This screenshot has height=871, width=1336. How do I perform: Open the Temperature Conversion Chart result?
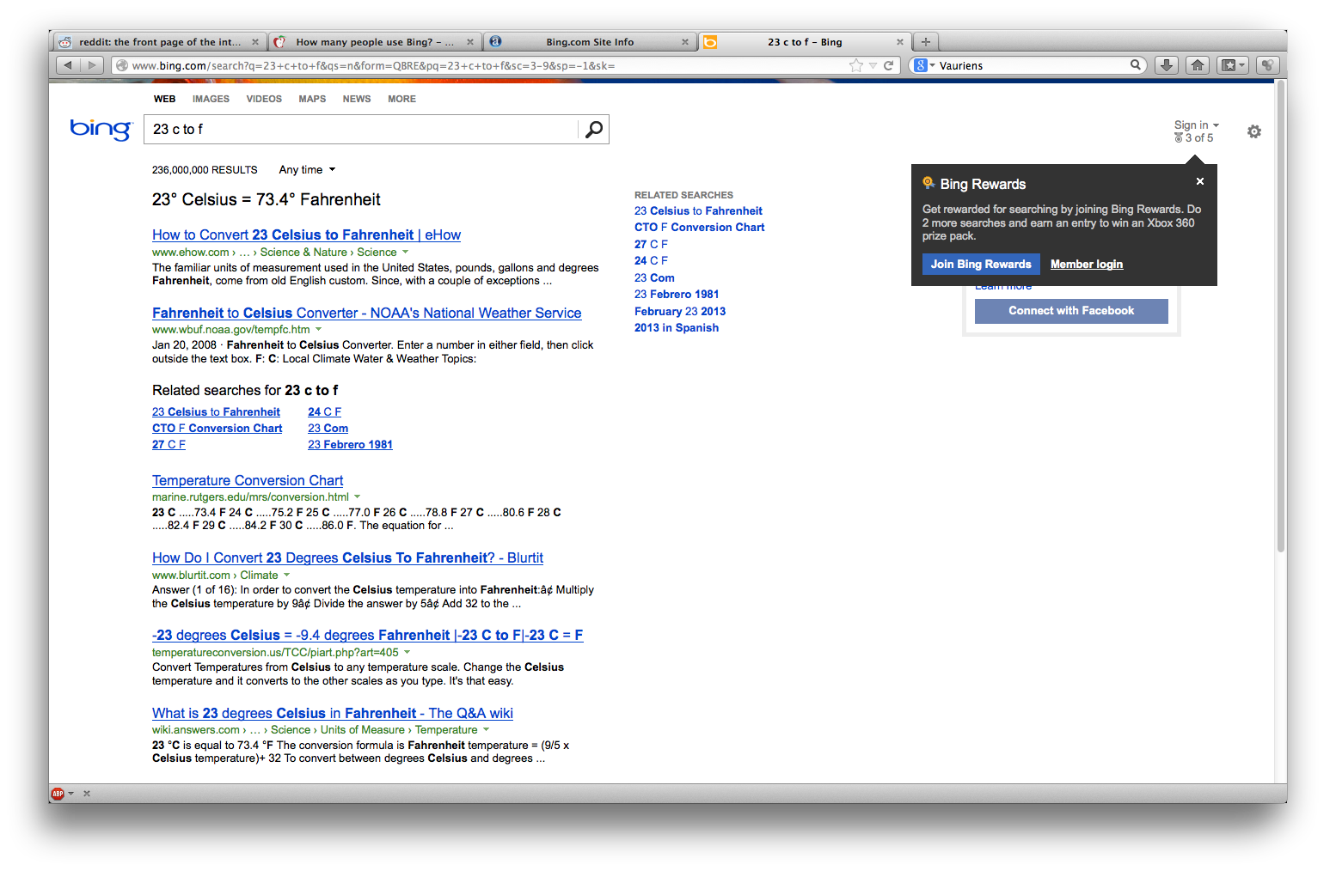pyautogui.click(x=248, y=481)
